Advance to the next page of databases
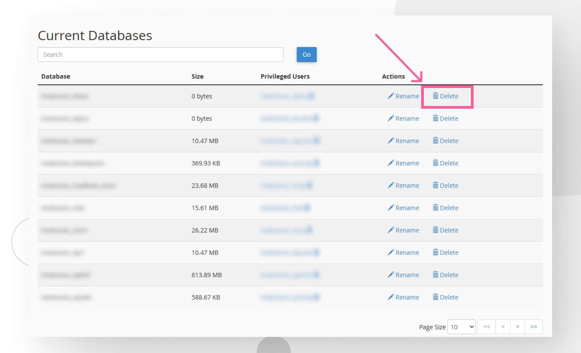 [518, 327]
